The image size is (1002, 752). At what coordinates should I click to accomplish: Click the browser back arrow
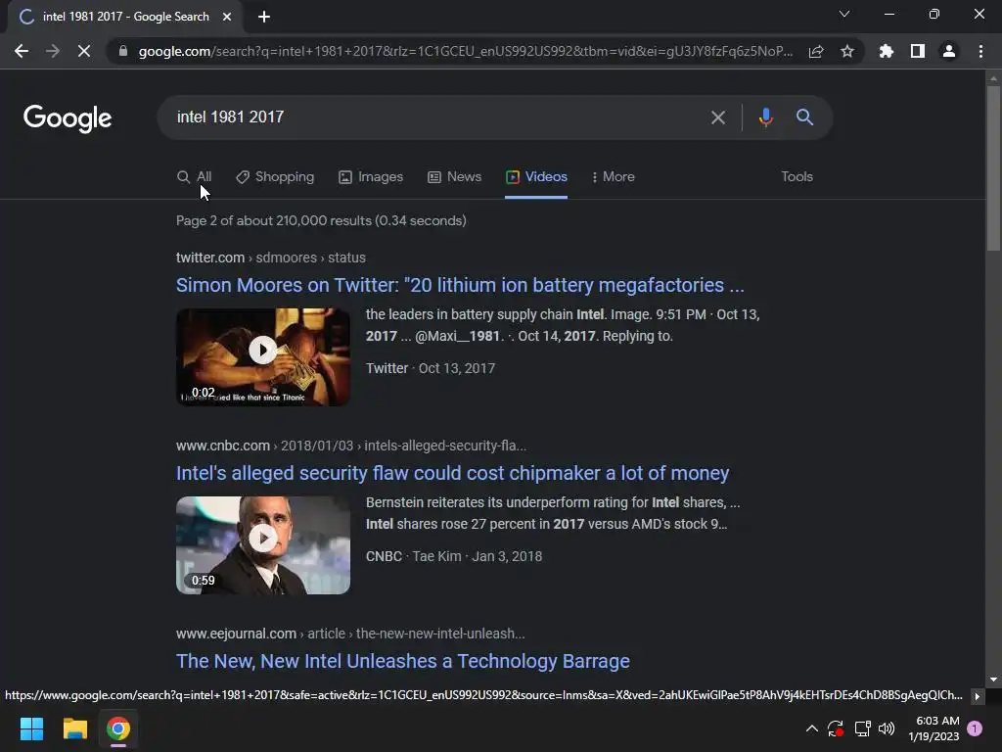[22, 51]
